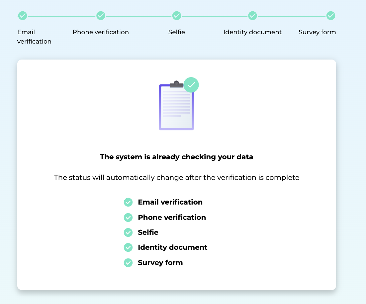Click the green check next to Selfie in list

point(128,232)
